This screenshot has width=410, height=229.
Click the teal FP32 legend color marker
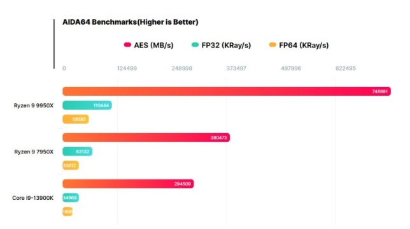pos(195,45)
